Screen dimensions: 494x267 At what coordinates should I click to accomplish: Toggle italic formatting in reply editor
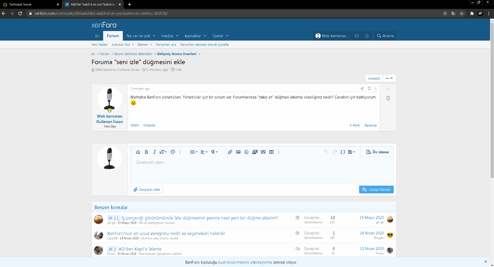pyautogui.click(x=154, y=152)
